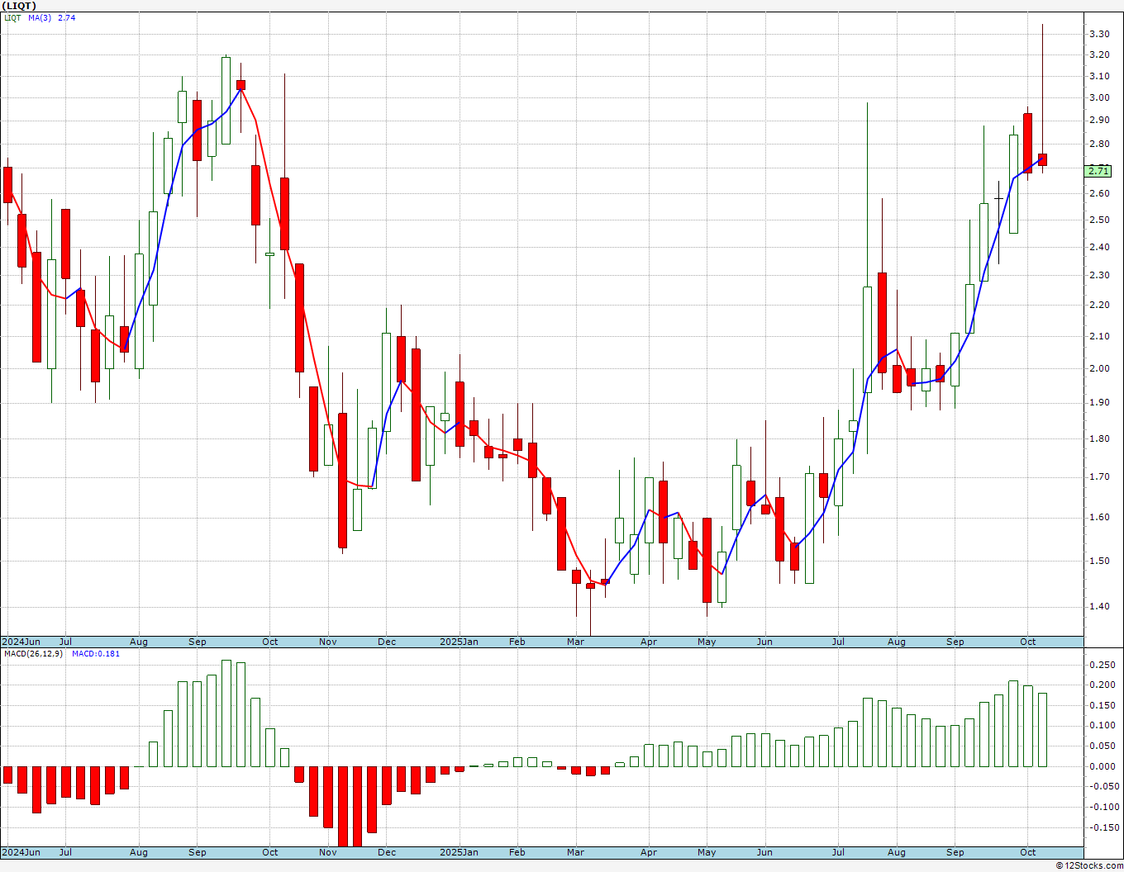
Task: Click the MACD(26,12,9) indicator label
Action: tap(35, 653)
